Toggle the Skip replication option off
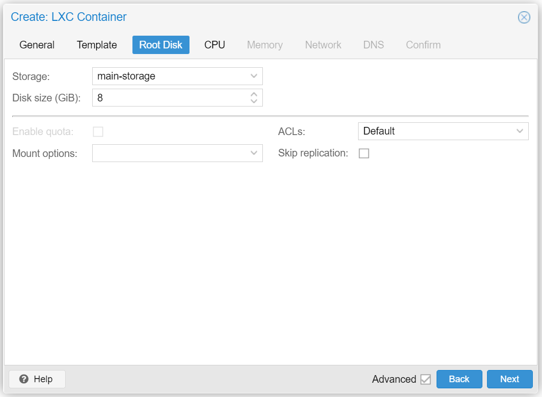 364,153
